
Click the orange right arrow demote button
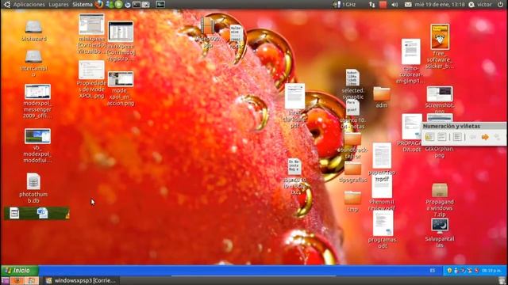[x=485, y=137]
